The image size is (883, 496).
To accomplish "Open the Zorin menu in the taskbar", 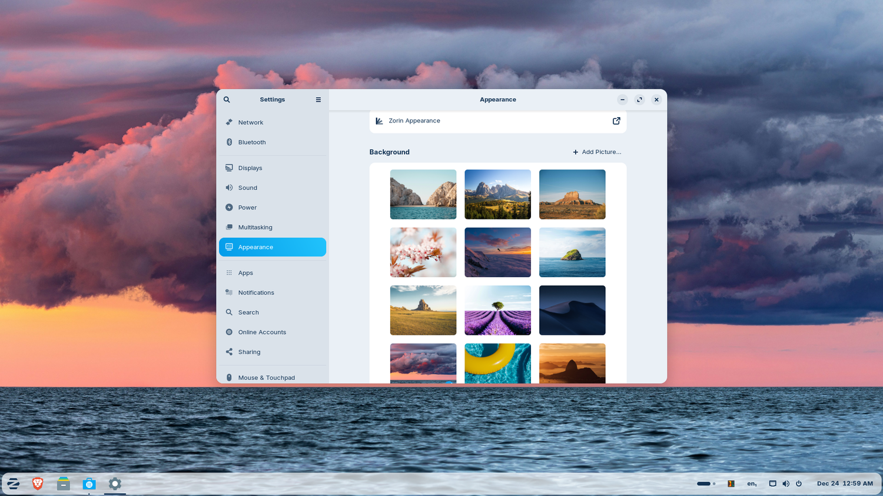I will pyautogui.click(x=13, y=484).
